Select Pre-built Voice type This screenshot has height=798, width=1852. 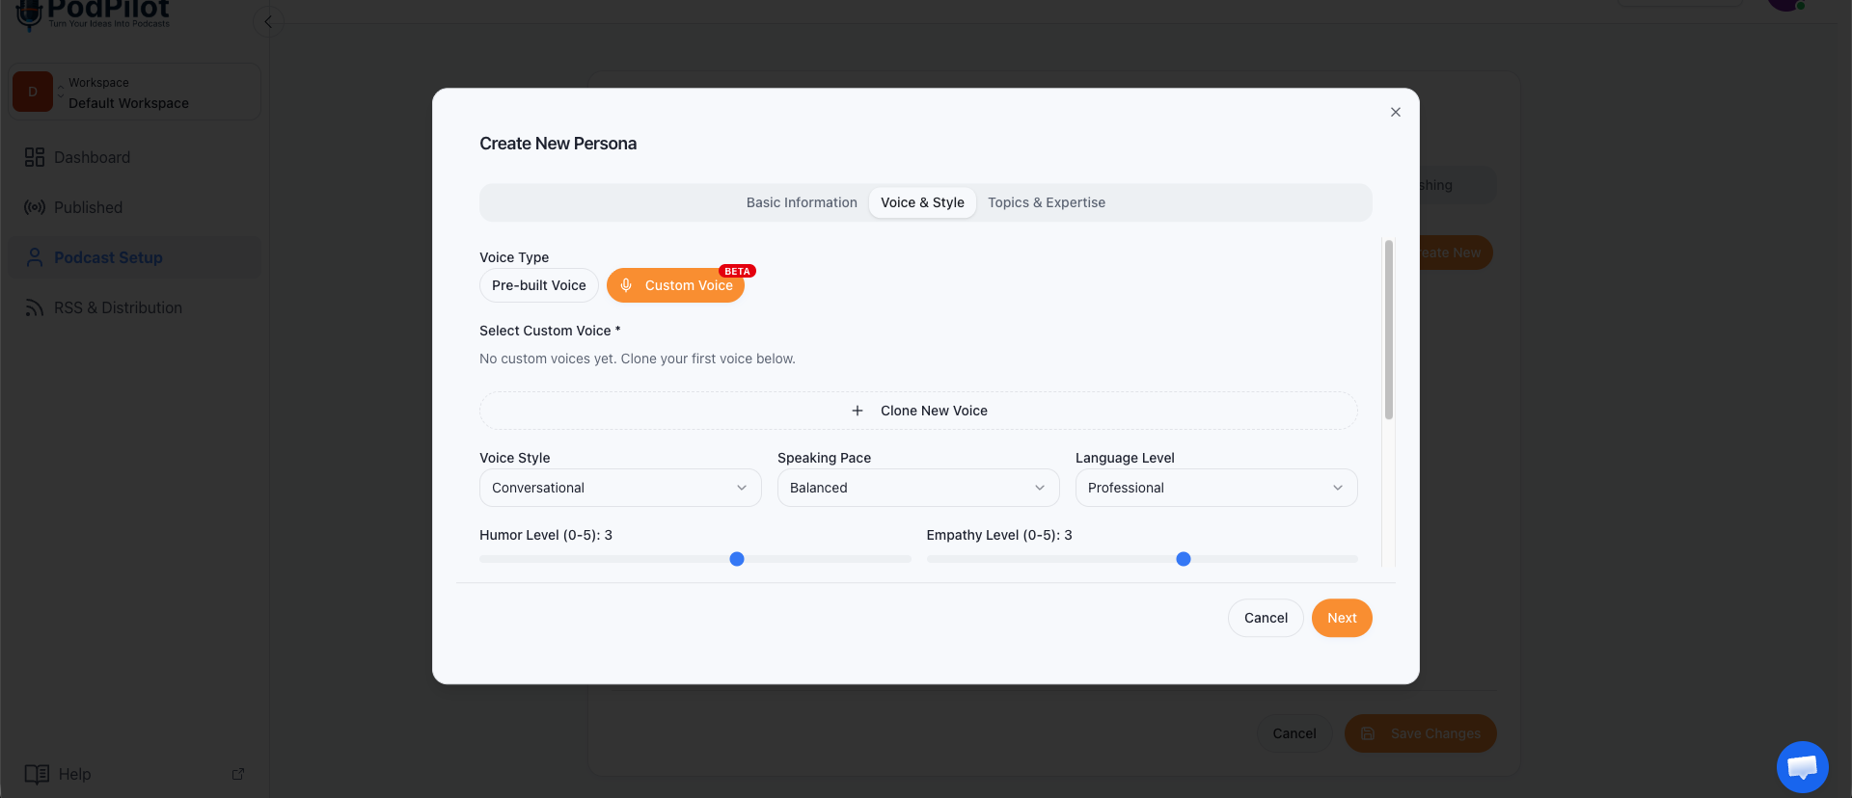(x=539, y=285)
